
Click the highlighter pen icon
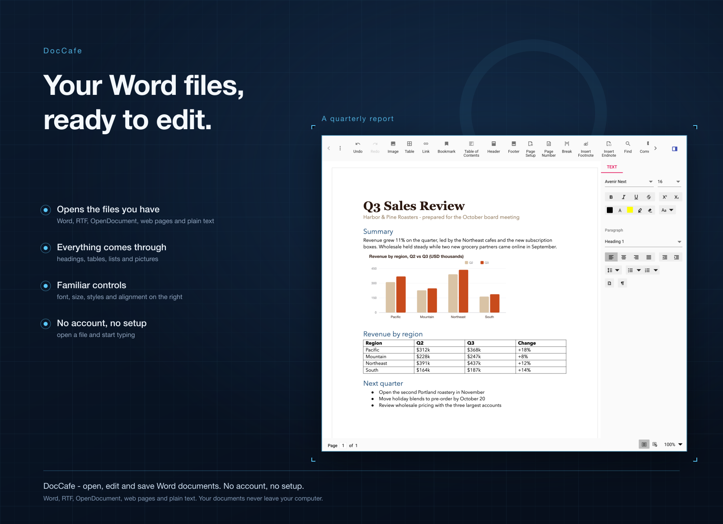tap(640, 210)
